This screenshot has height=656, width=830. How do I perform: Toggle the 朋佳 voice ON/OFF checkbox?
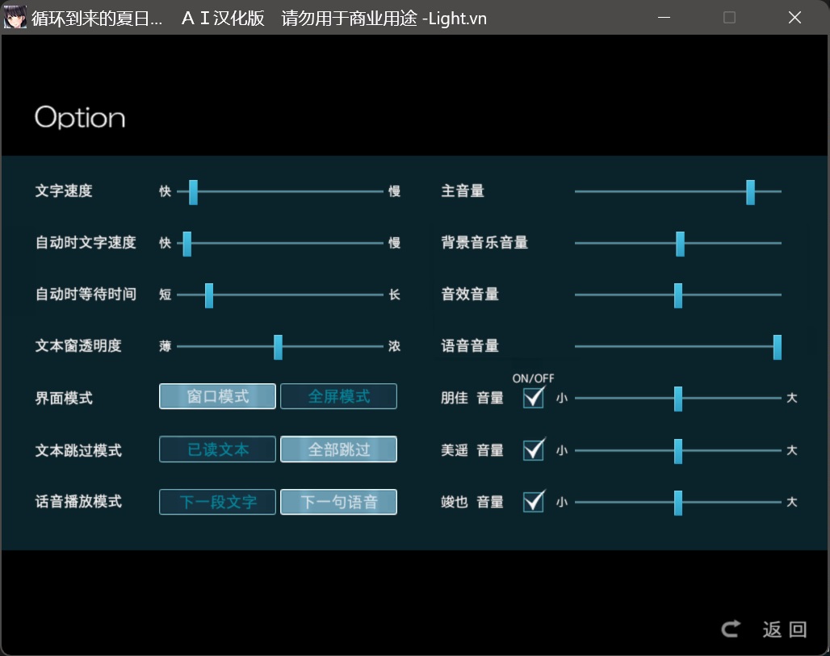click(534, 397)
